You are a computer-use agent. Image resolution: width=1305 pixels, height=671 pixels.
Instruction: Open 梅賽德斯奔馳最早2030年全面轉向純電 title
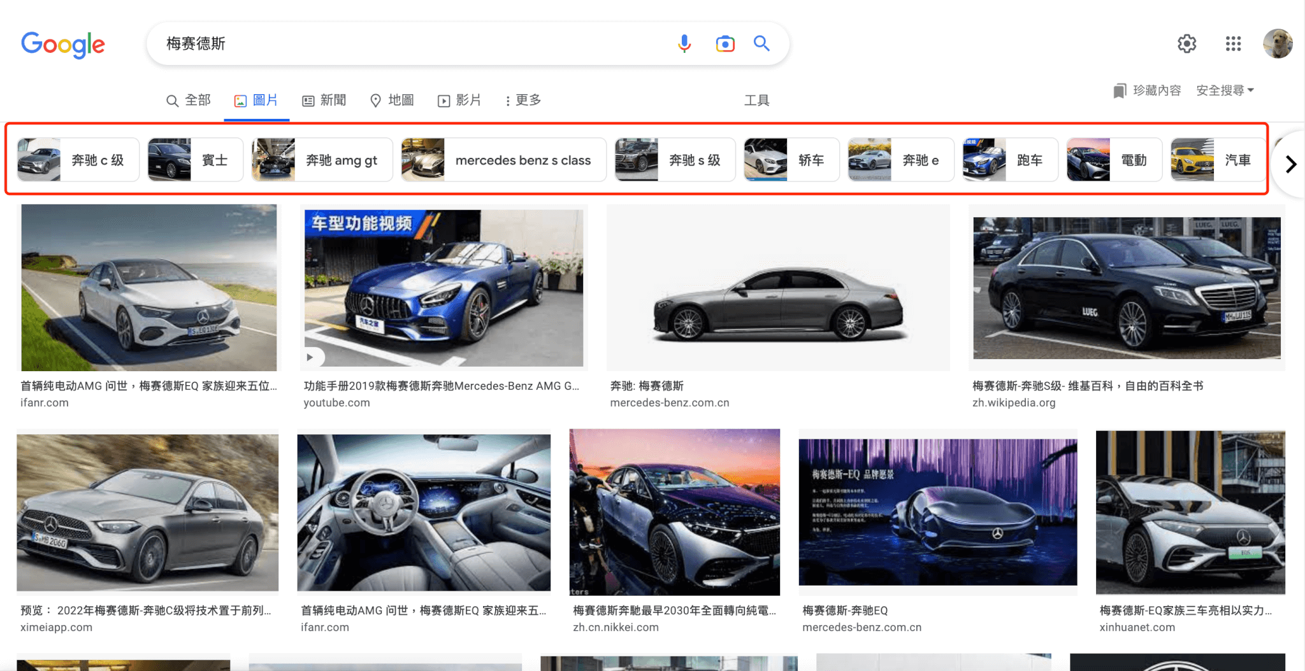point(674,611)
